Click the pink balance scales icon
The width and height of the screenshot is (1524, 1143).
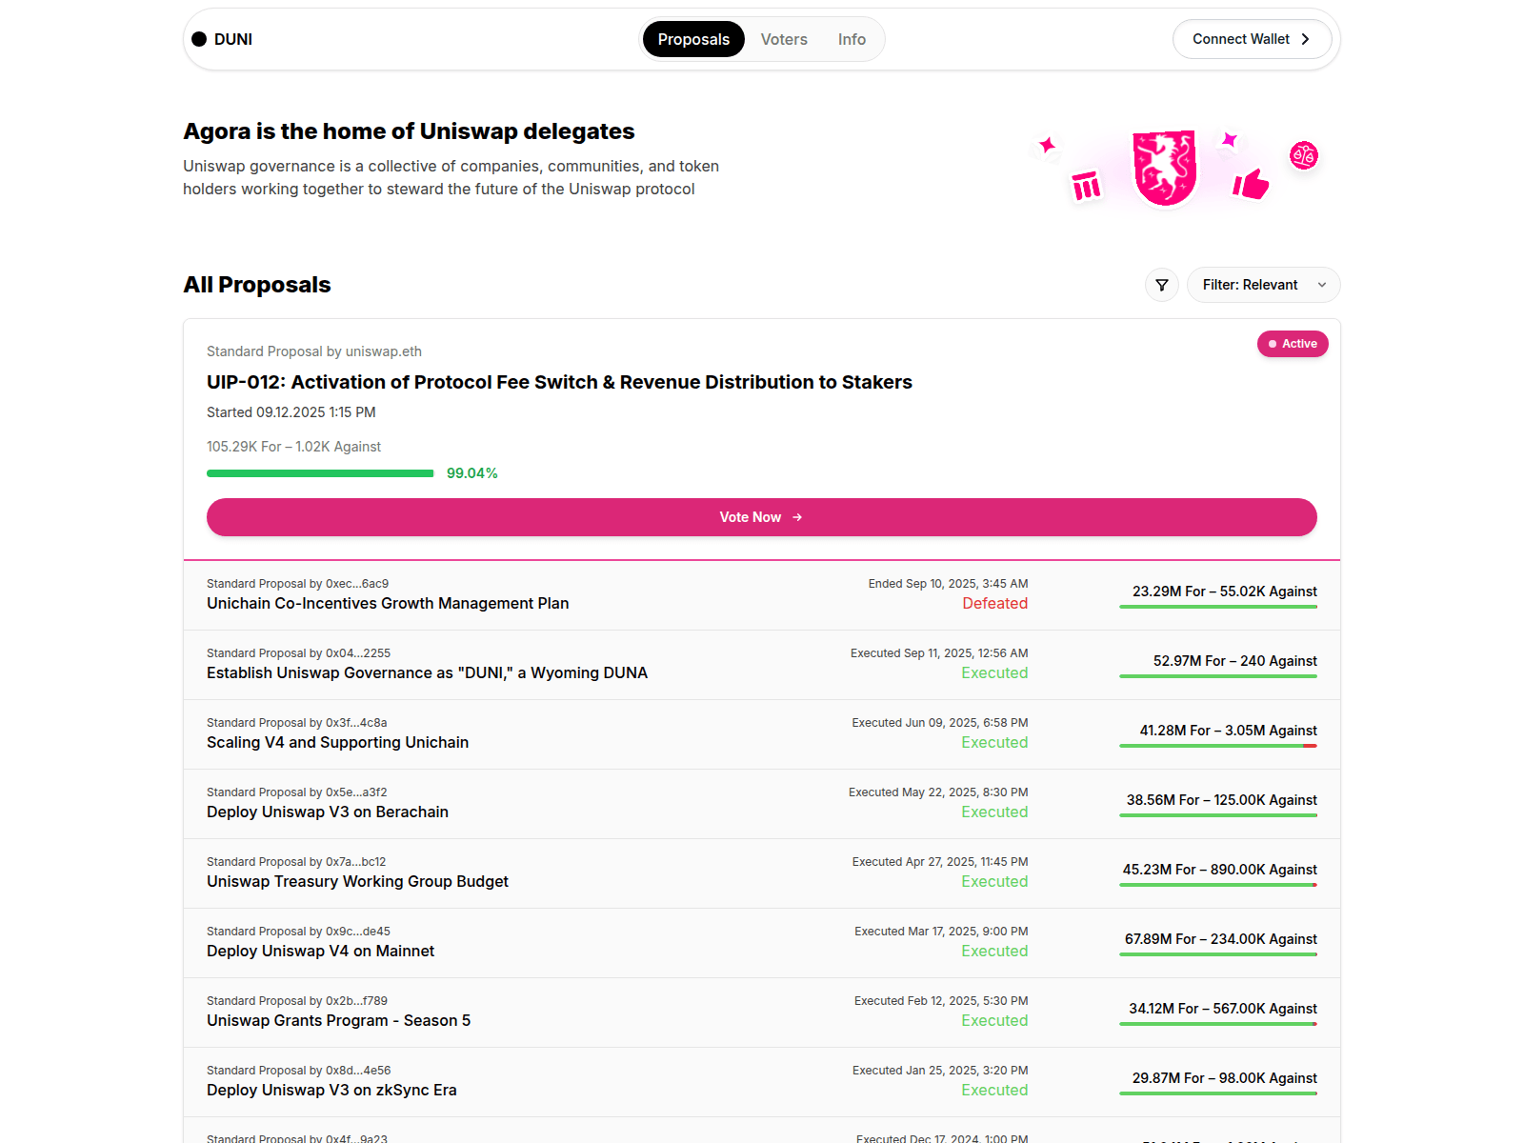(1304, 155)
